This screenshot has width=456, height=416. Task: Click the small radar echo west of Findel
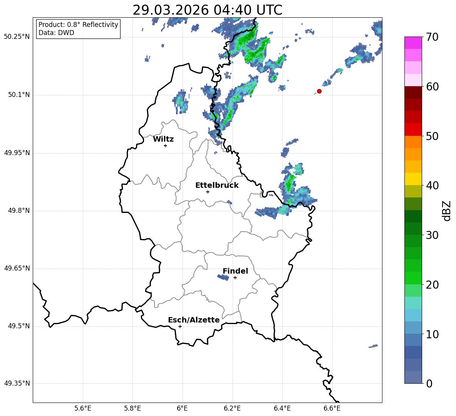coord(223,277)
